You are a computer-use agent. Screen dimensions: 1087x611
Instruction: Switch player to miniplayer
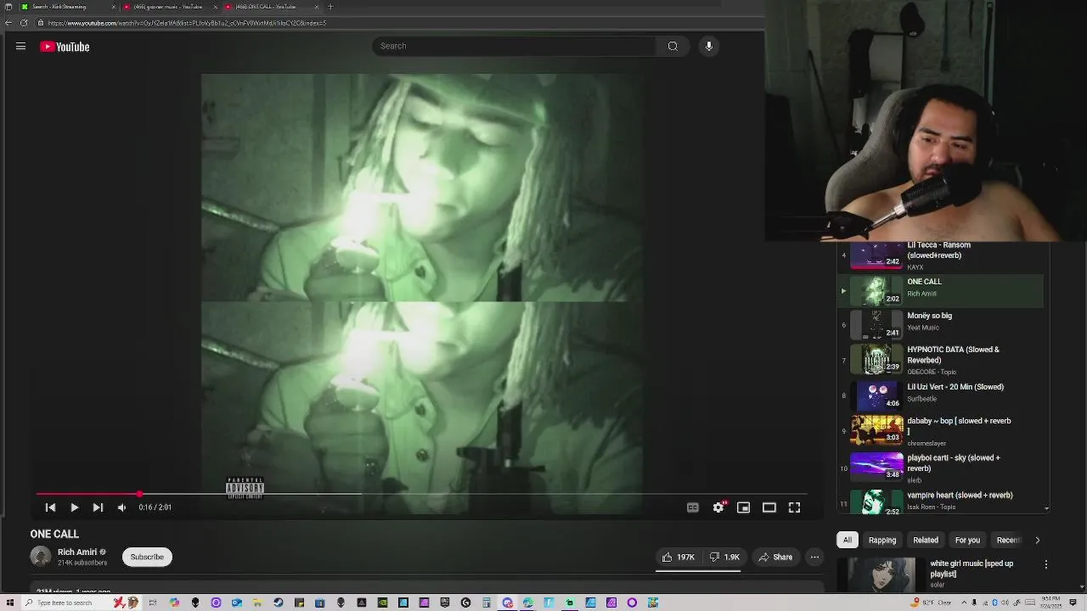click(743, 507)
